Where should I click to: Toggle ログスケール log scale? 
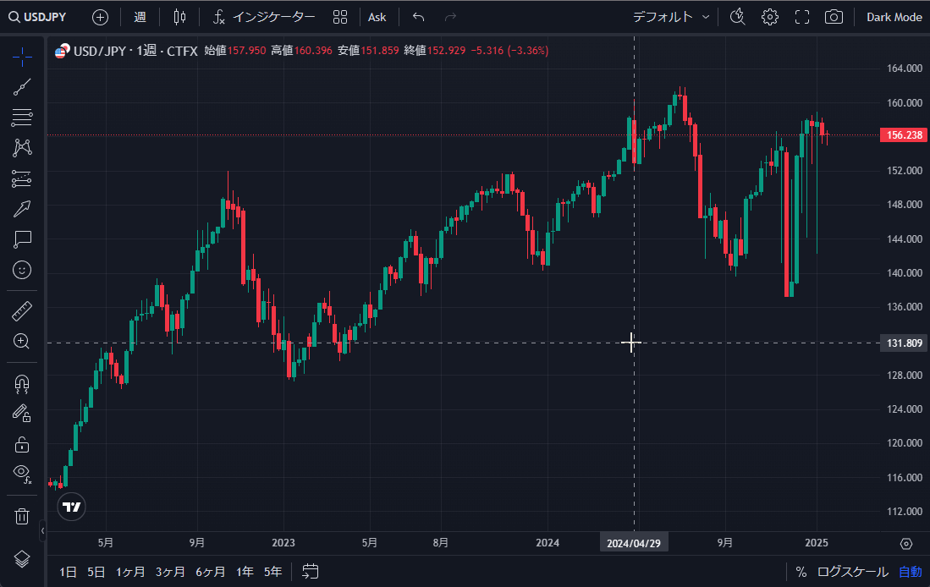[x=852, y=572]
